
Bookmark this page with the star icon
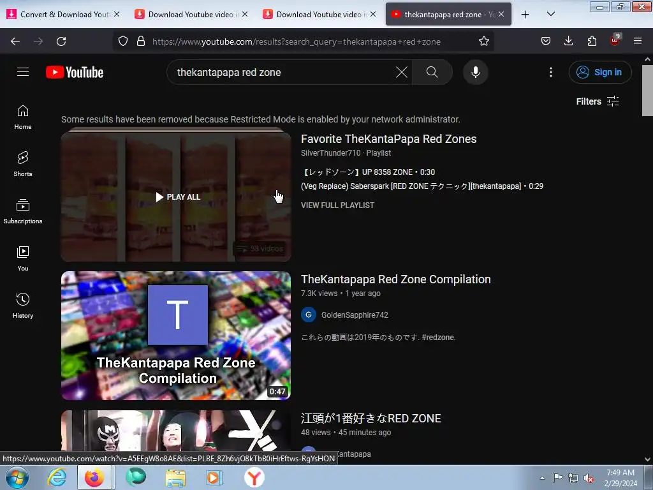pos(483,41)
